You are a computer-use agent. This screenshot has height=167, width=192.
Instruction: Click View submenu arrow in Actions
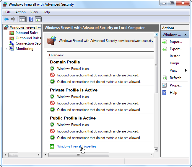click(x=186, y=70)
